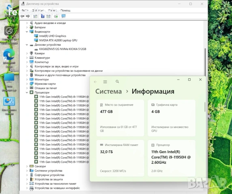Click the Система breadcrumb link
Screen dimensions: 232x194
[108, 91]
